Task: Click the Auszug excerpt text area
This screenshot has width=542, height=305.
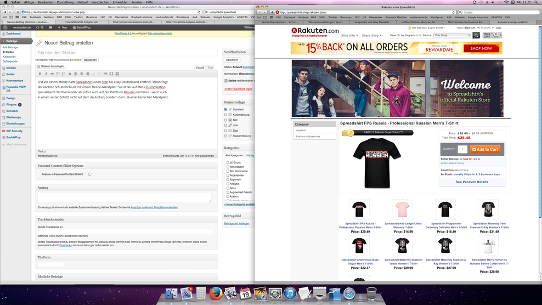Action: pos(124,197)
